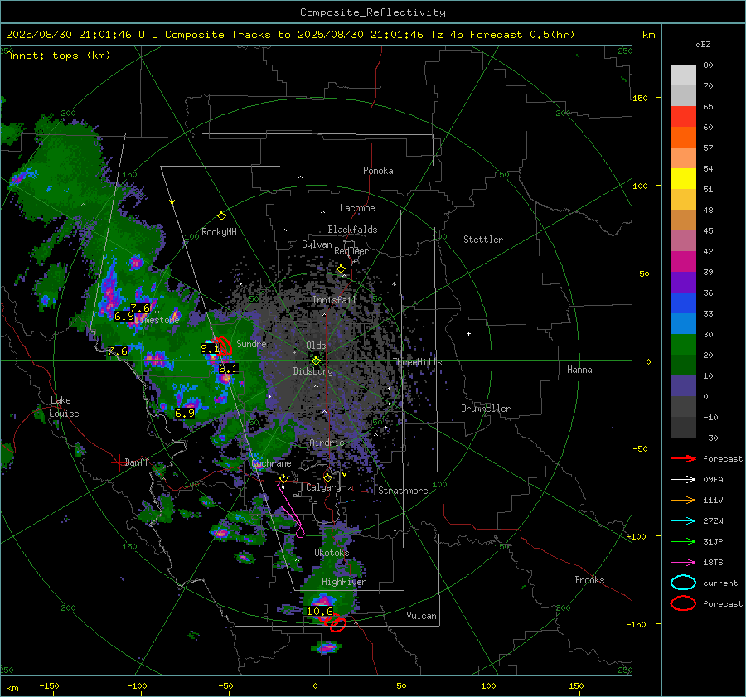Select the white 09EA track arrow
This screenshot has height=697, width=746.
point(683,480)
